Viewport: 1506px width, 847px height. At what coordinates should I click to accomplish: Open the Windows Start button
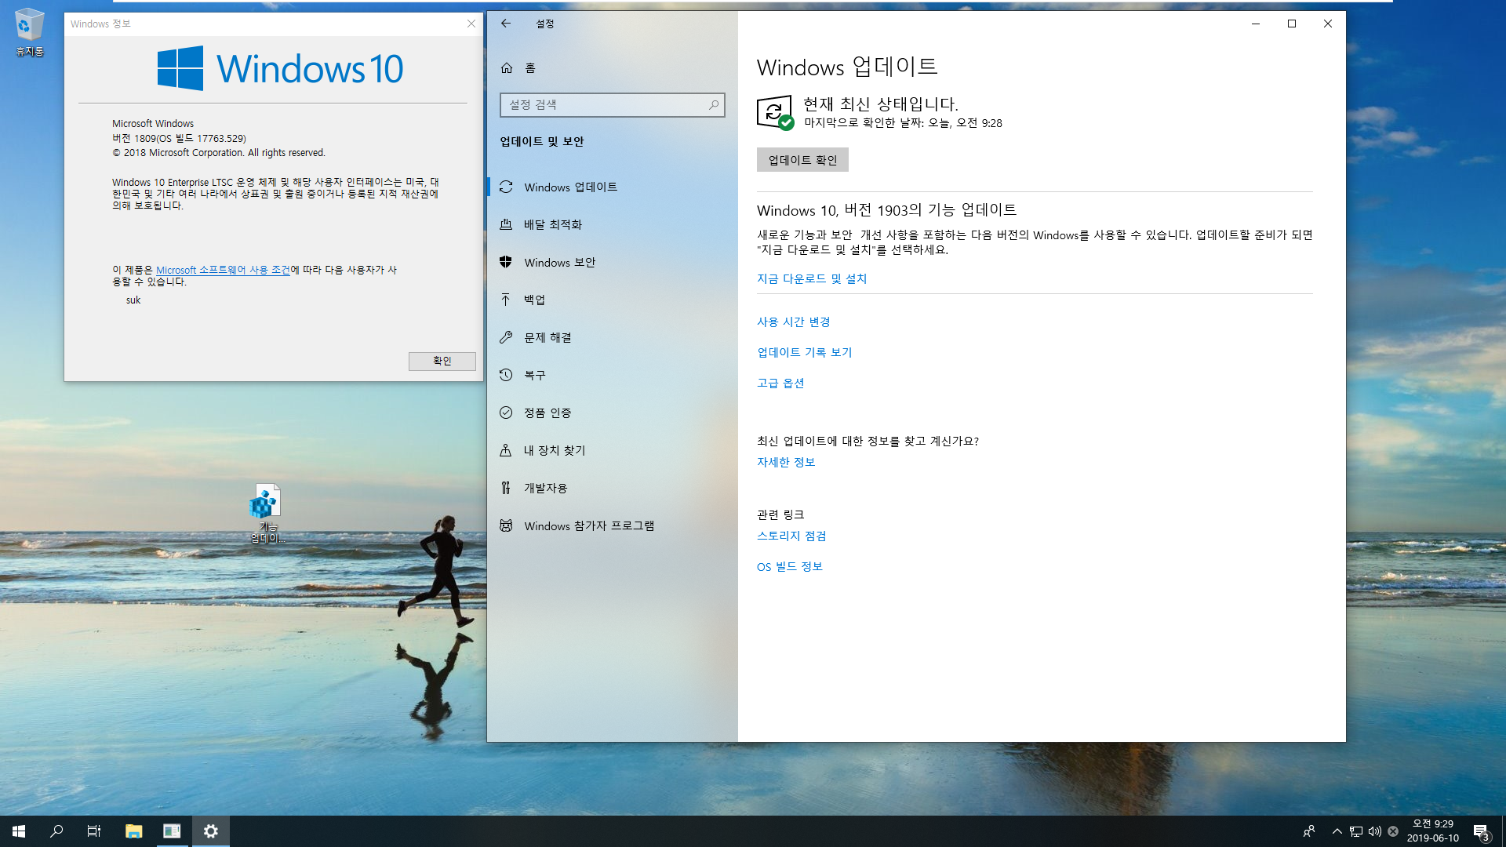19,831
